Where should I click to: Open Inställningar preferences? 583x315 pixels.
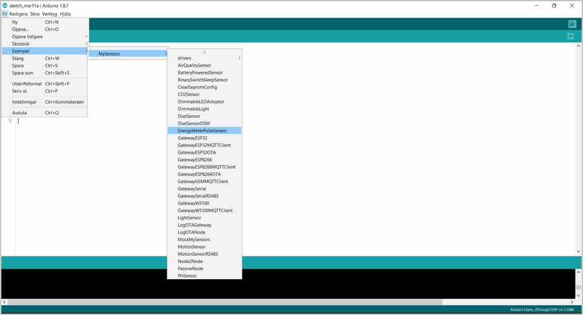click(44, 102)
